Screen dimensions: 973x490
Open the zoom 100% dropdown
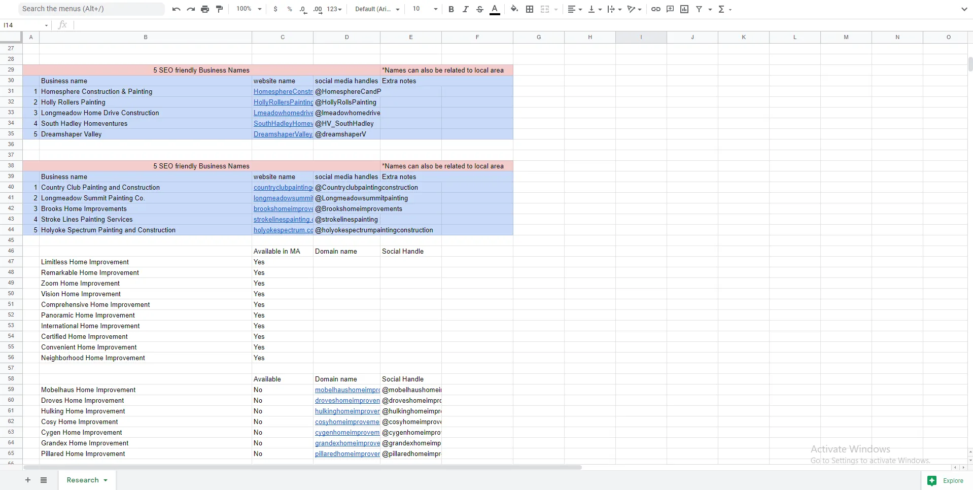249,9
